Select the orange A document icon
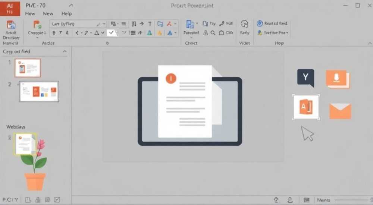This screenshot has width=373, height=205. [306, 107]
